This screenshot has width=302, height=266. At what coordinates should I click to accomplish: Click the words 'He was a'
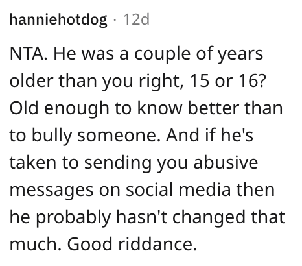point(91,54)
